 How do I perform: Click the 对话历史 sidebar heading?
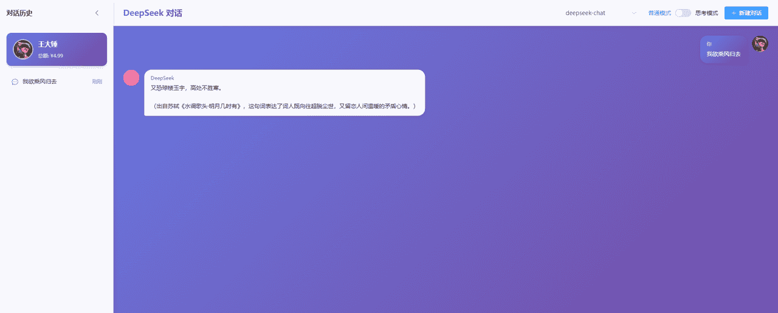coord(19,13)
